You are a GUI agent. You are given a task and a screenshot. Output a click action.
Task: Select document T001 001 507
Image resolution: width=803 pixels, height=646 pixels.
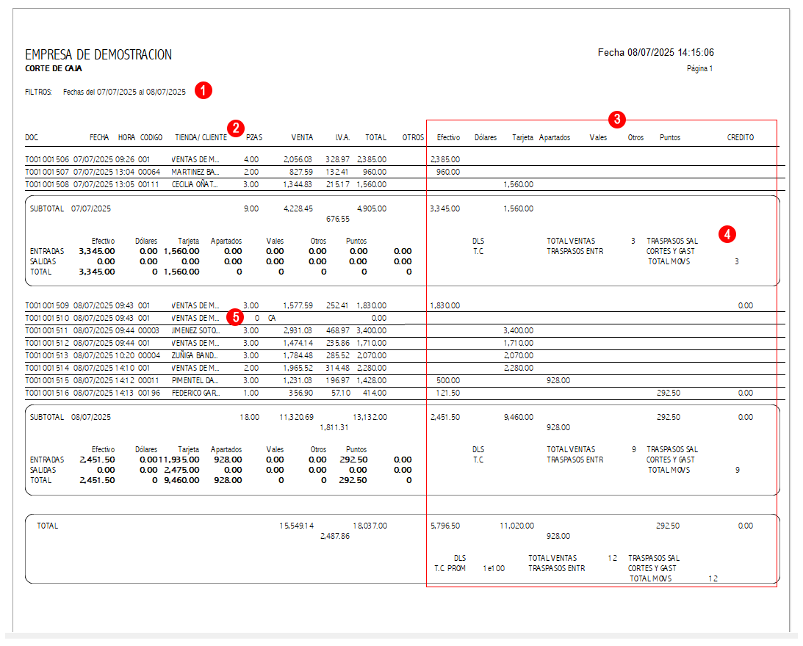click(x=47, y=172)
